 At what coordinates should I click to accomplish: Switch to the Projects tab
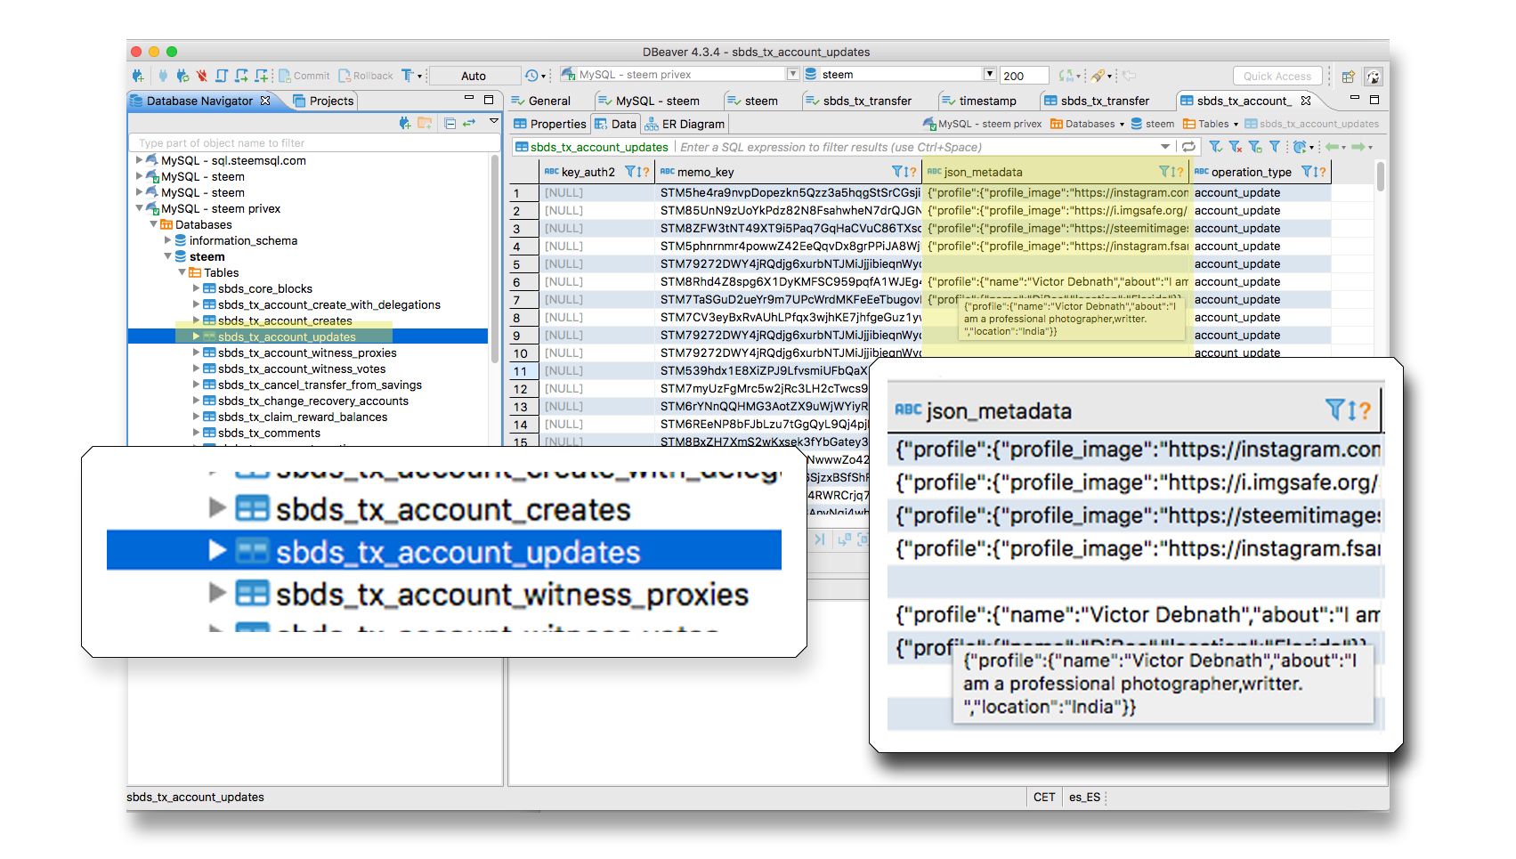pos(324,101)
